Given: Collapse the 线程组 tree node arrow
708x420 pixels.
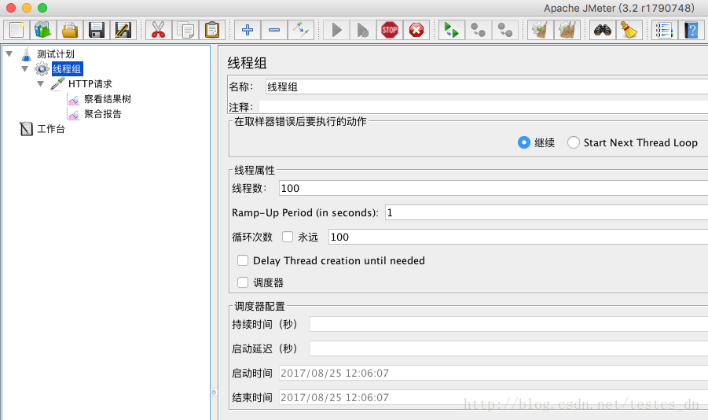Looking at the screenshot, I should [x=25, y=68].
